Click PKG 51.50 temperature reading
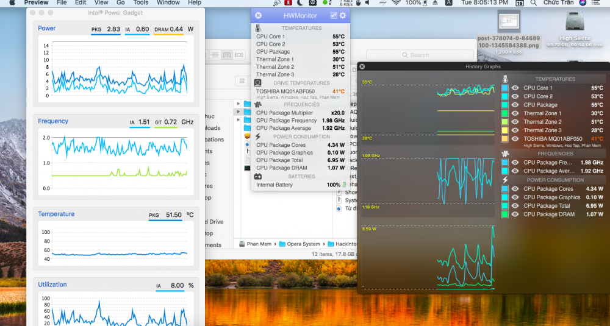The height and width of the screenshot is (326, 610). (x=165, y=215)
